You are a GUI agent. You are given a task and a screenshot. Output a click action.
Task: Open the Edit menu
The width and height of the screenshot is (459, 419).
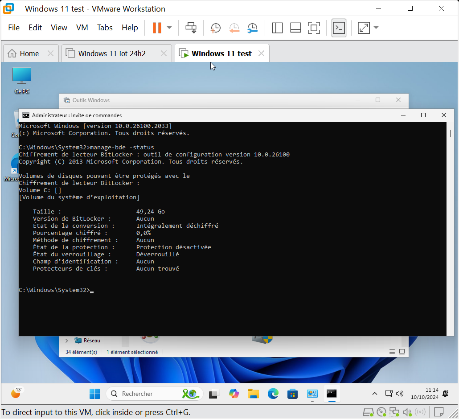click(35, 28)
